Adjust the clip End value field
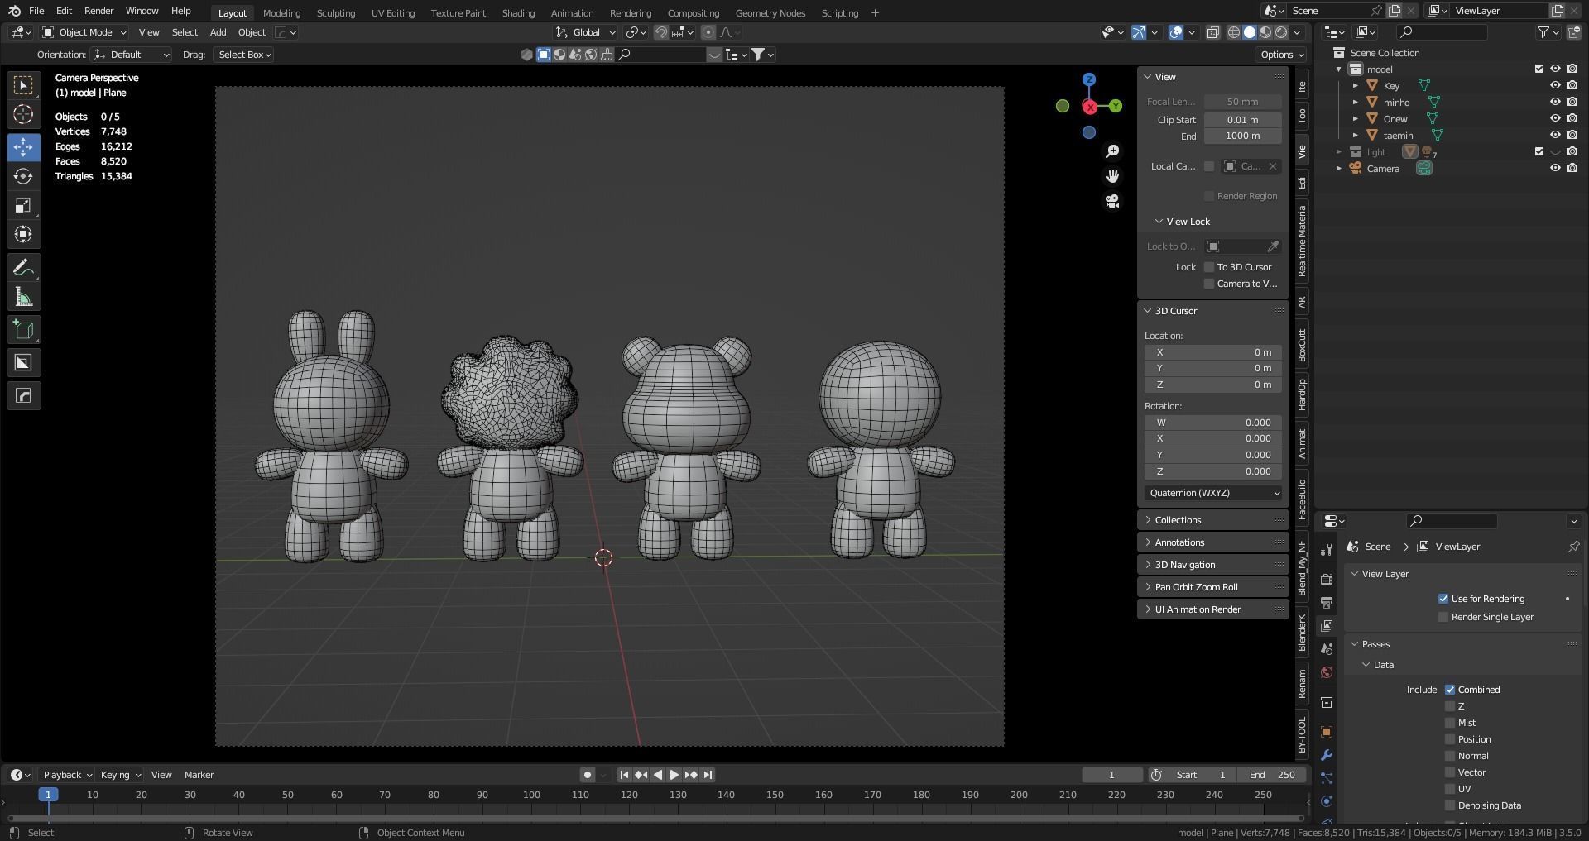 [x=1242, y=136]
